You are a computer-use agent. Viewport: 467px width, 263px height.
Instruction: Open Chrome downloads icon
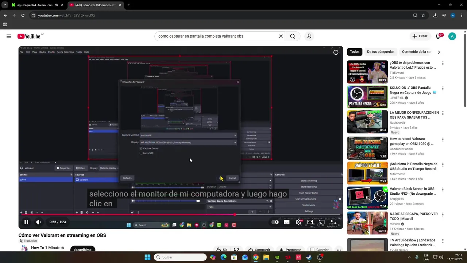tap(435, 15)
